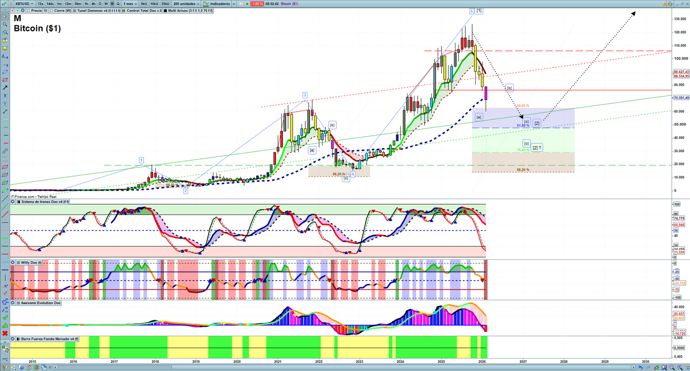Click the 70.591,49 price axis label
The image size is (690, 371).
pos(681,98)
